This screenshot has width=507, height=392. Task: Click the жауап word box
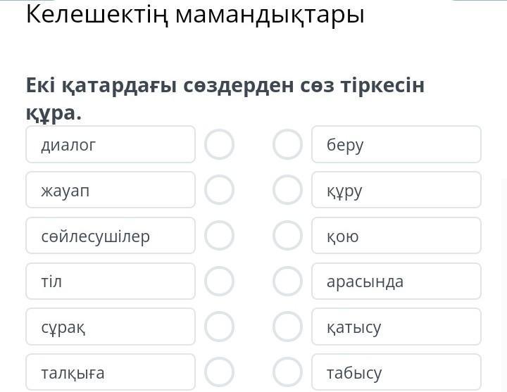point(111,190)
